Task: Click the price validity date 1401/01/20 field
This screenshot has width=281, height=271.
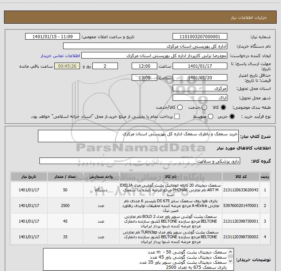Action: tap(200, 77)
